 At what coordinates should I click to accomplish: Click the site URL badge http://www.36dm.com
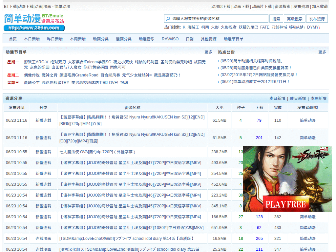34,28
